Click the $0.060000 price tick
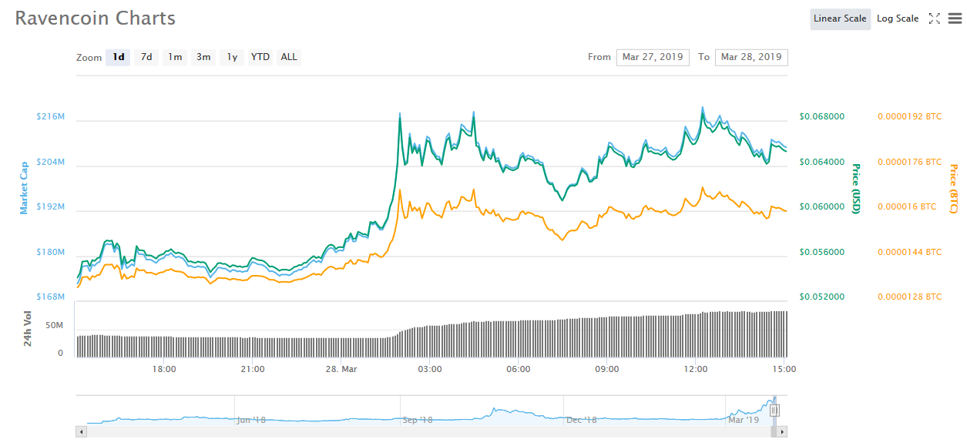 pos(822,206)
